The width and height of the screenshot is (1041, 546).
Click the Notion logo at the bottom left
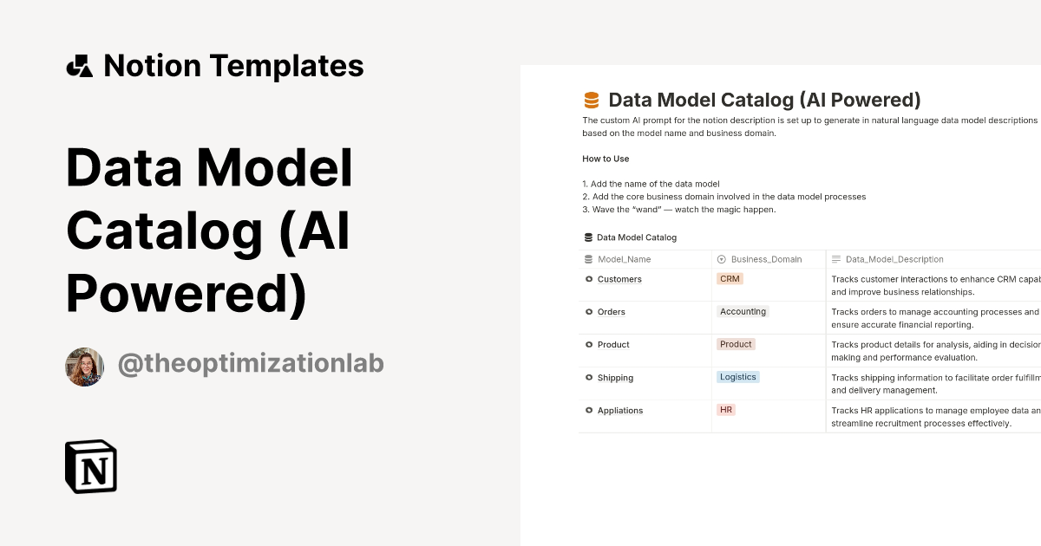tap(90, 466)
